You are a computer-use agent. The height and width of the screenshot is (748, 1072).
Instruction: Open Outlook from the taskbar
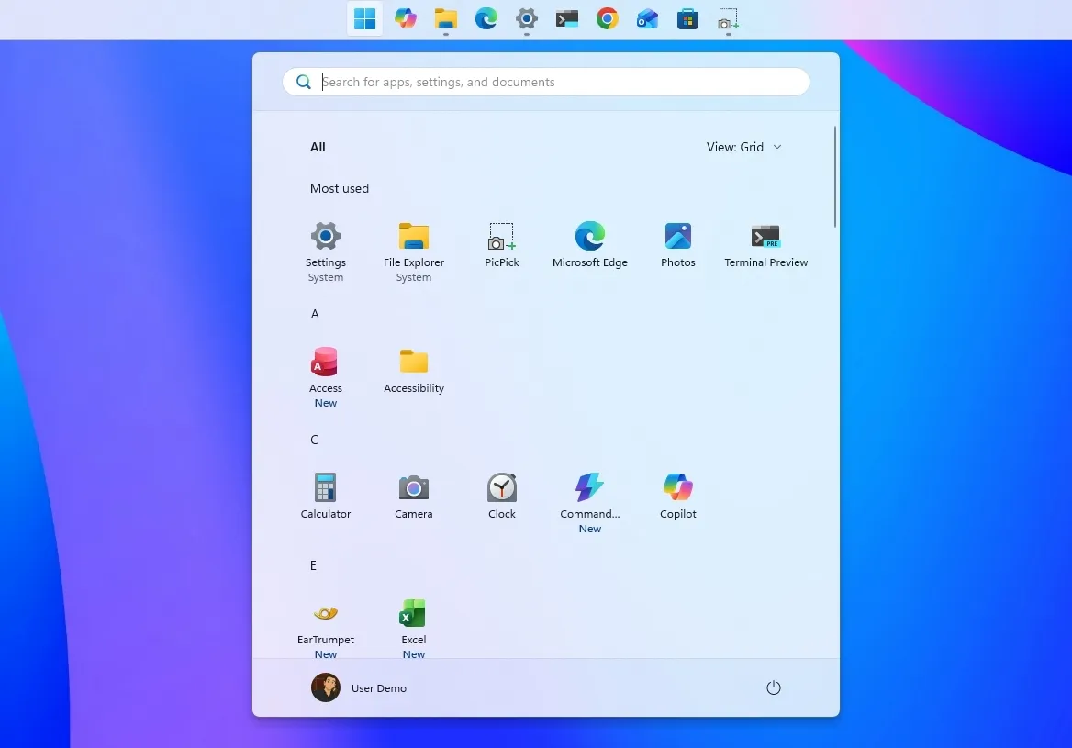point(647,18)
